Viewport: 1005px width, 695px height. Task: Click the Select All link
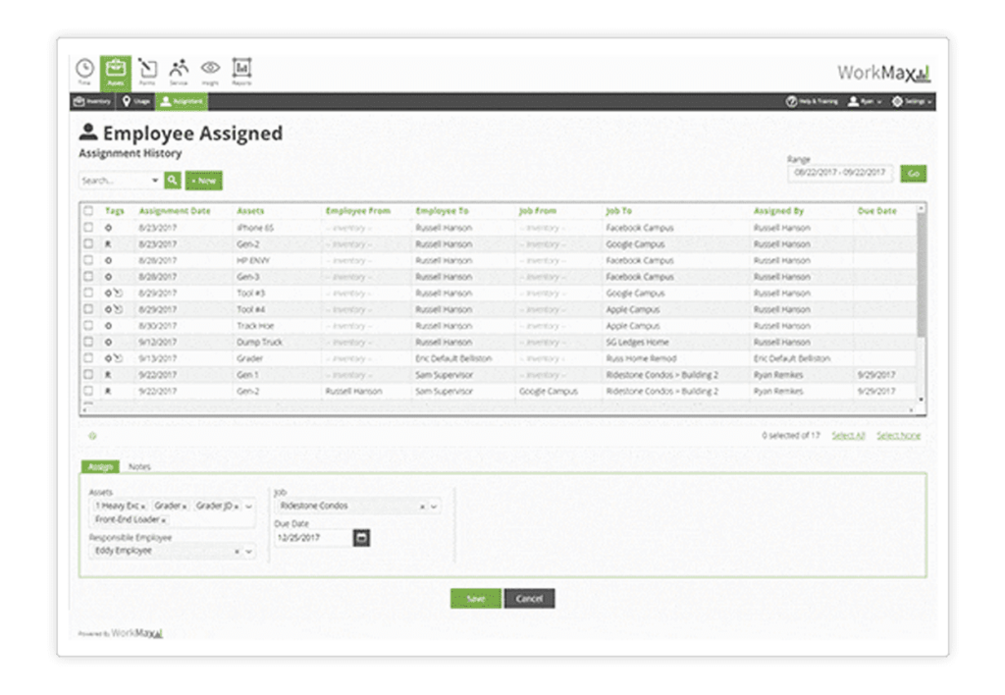(847, 436)
